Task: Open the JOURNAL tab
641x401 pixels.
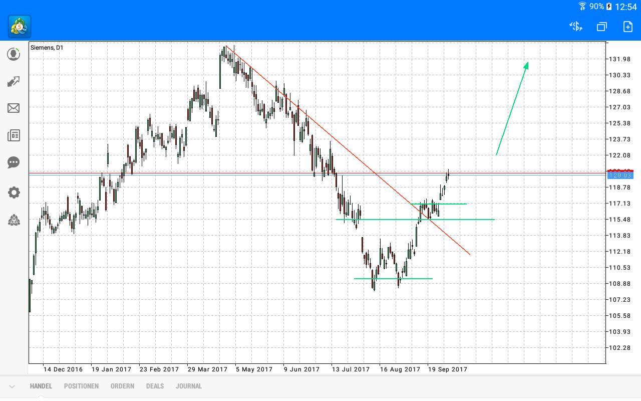Action: [x=189, y=386]
